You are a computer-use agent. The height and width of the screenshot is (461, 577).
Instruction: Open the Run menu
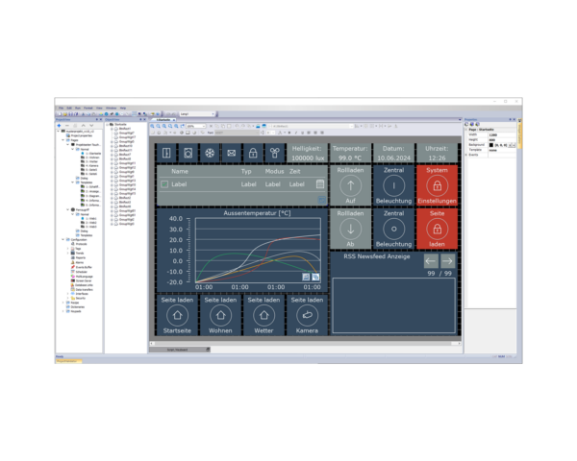(x=78, y=109)
